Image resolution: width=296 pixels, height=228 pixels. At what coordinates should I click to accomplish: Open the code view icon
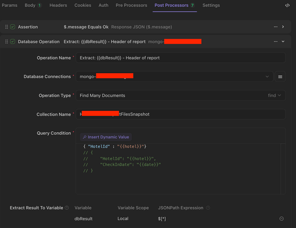coord(287,5)
